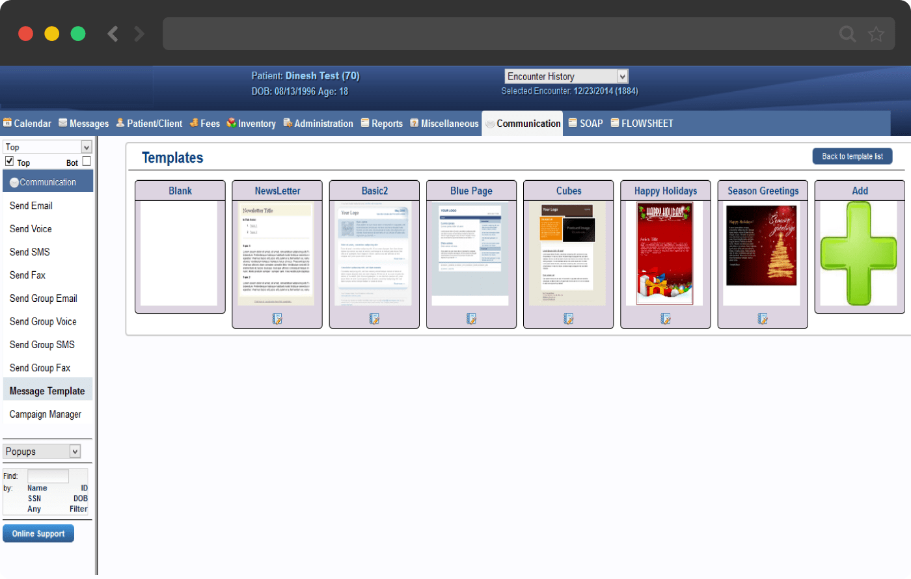911x579 pixels.
Task: Click the Messages tab icon
Action: (x=63, y=123)
